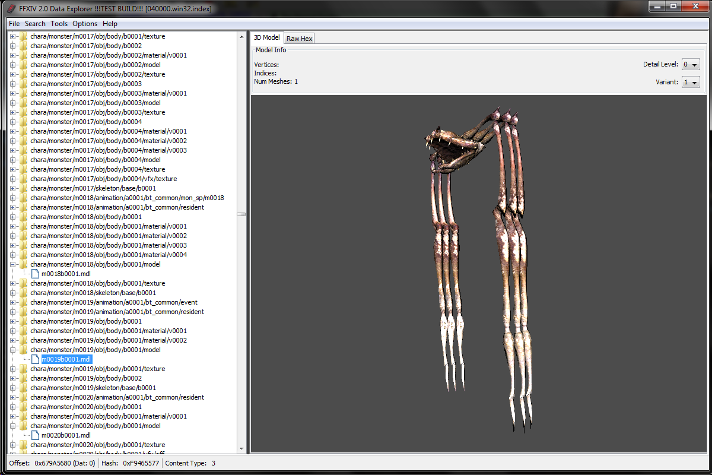The width and height of the screenshot is (712, 475).
Task: Click folder icon of m0017/obj/body/b0003
Action: (24, 84)
